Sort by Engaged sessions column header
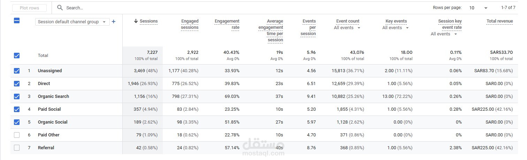The image size is (527, 160). tap(190, 24)
